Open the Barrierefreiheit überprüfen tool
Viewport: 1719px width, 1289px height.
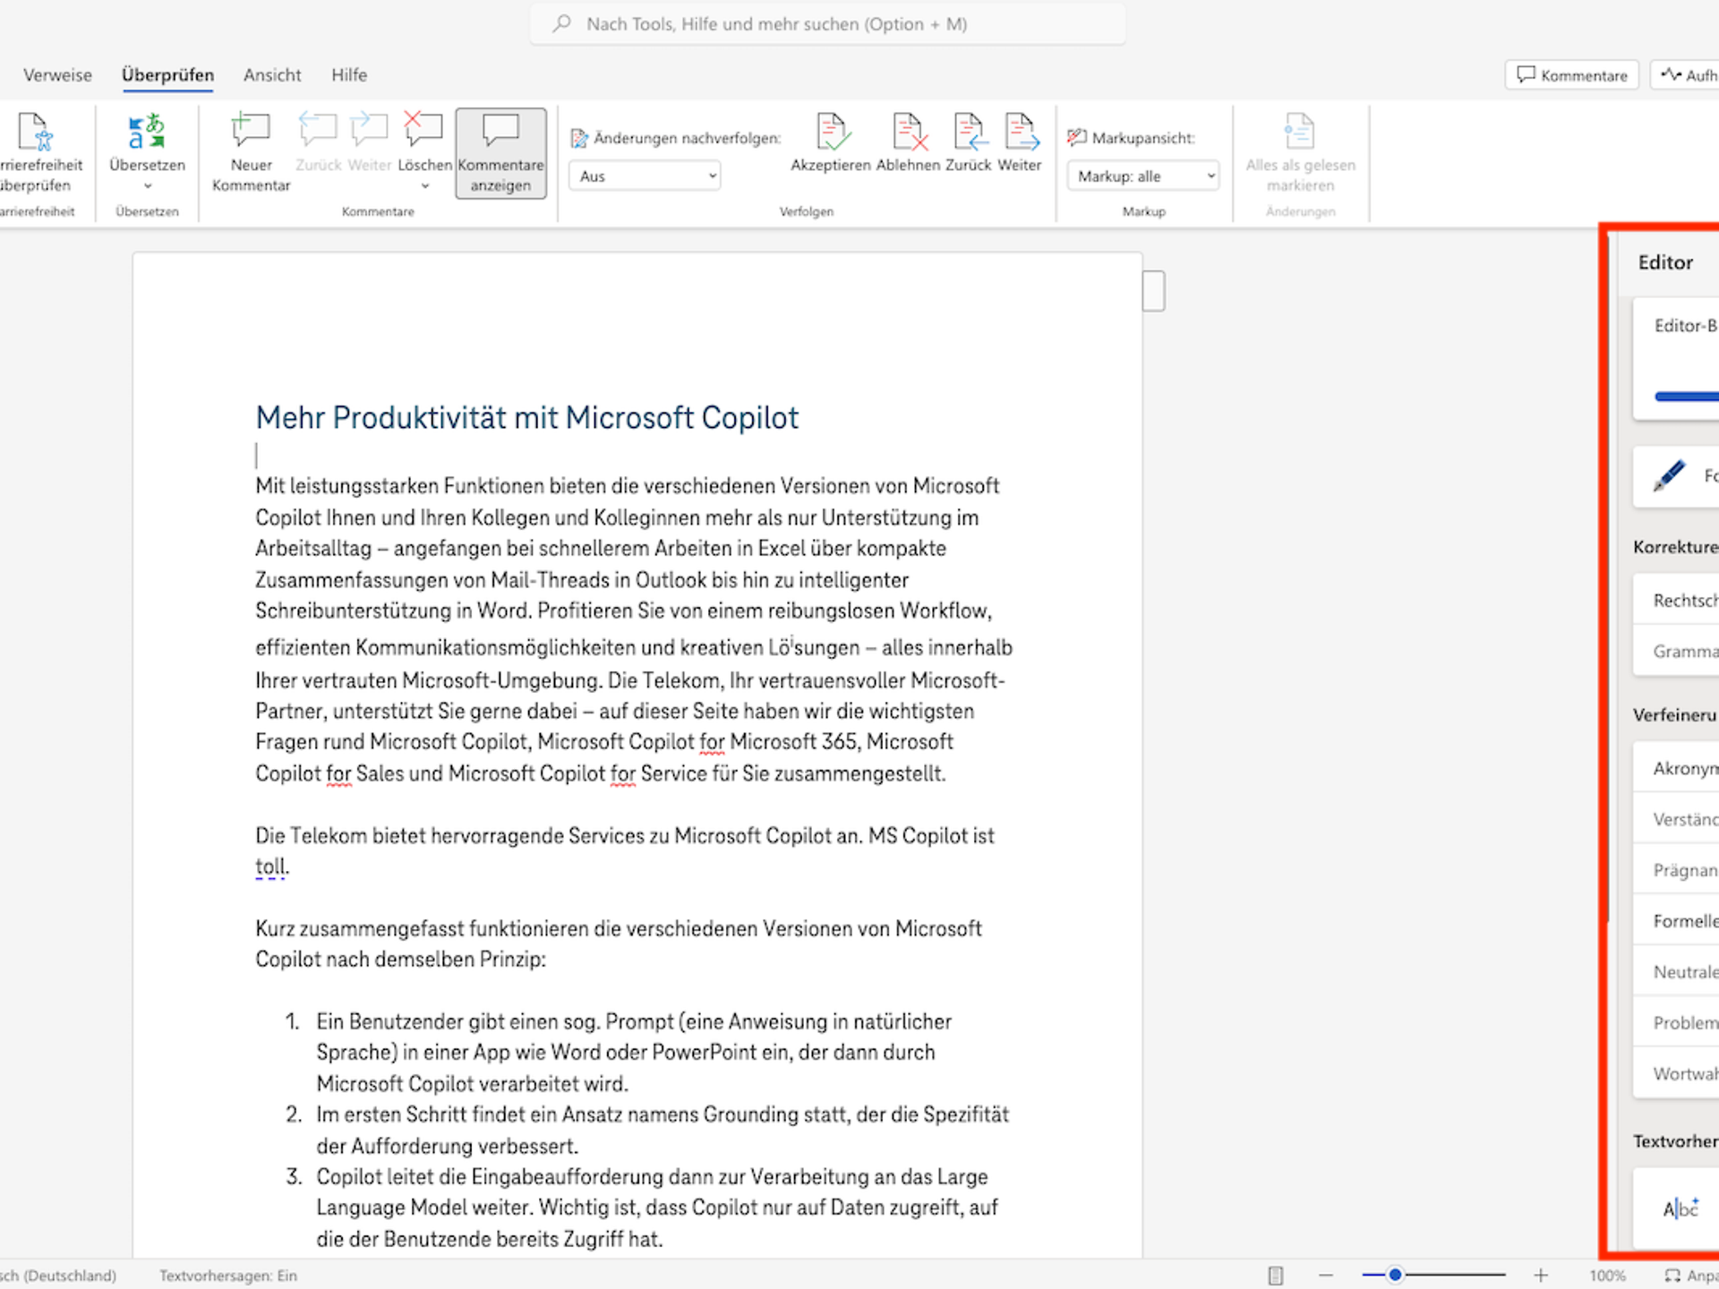[x=40, y=152]
